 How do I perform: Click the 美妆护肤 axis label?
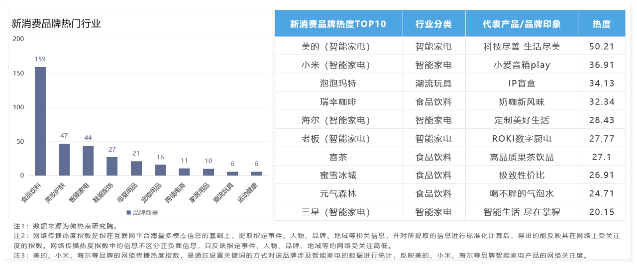[x=56, y=193]
